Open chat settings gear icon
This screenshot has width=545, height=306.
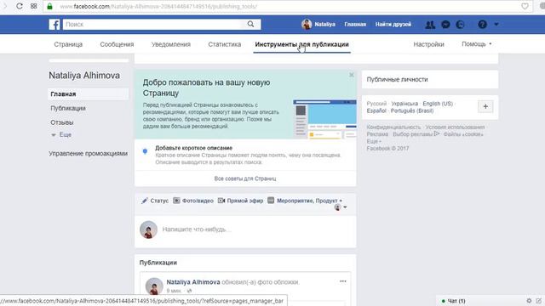tap(529, 301)
